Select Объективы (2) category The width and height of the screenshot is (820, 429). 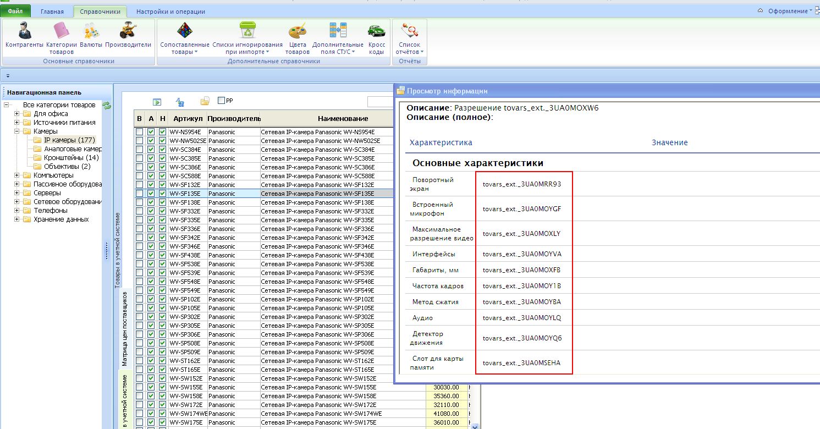tap(67, 167)
